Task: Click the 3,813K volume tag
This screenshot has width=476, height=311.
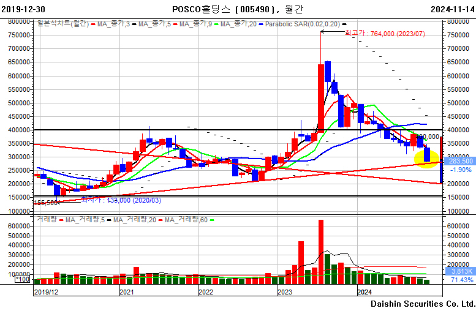Action: point(461,271)
